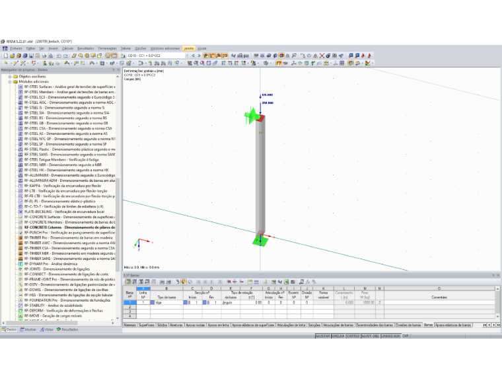
Task: Click the blue section color swatch in Início column
Action: [186, 302]
